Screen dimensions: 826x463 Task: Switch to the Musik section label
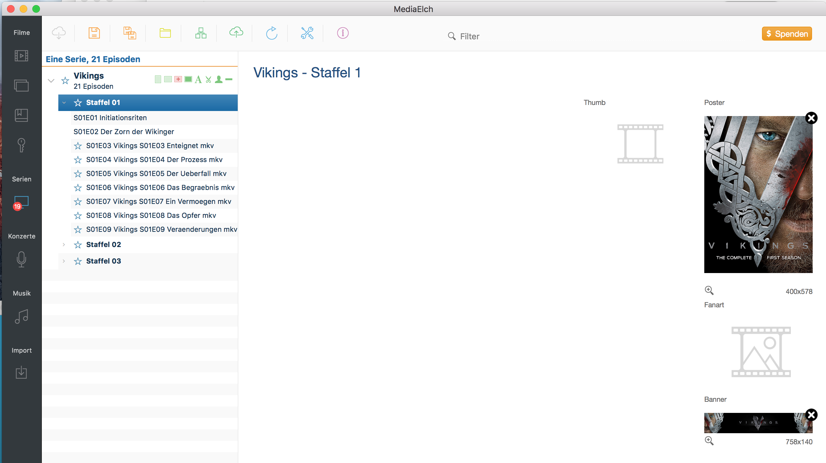pyautogui.click(x=22, y=293)
